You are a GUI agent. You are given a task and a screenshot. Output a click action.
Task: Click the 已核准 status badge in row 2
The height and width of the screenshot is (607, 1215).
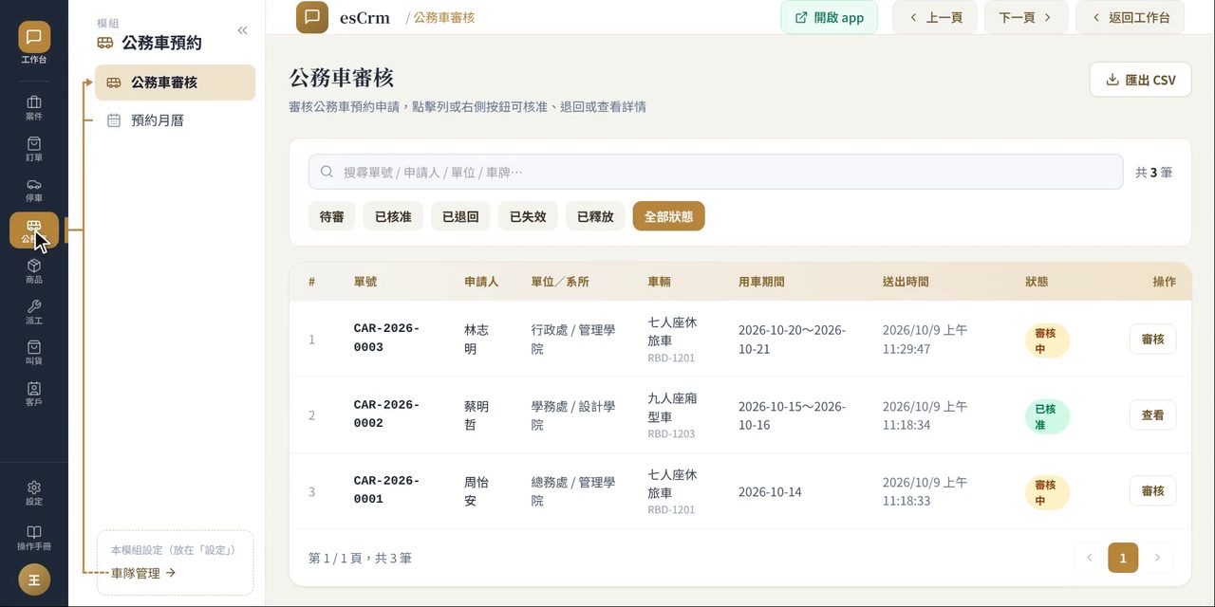pyautogui.click(x=1047, y=416)
